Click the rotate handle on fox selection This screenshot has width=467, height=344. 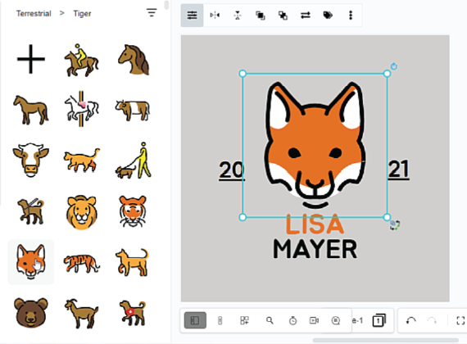(394, 66)
